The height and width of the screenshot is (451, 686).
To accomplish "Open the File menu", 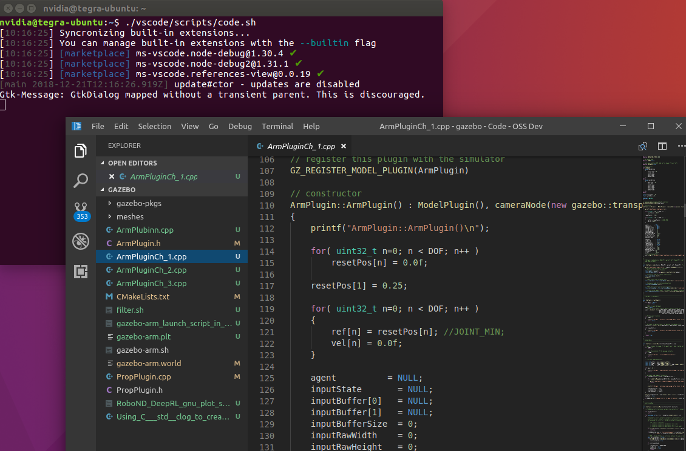I will click(98, 126).
